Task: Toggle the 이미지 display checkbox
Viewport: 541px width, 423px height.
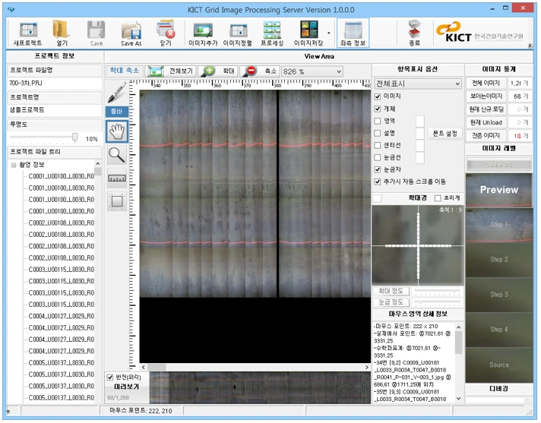Action: point(378,96)
